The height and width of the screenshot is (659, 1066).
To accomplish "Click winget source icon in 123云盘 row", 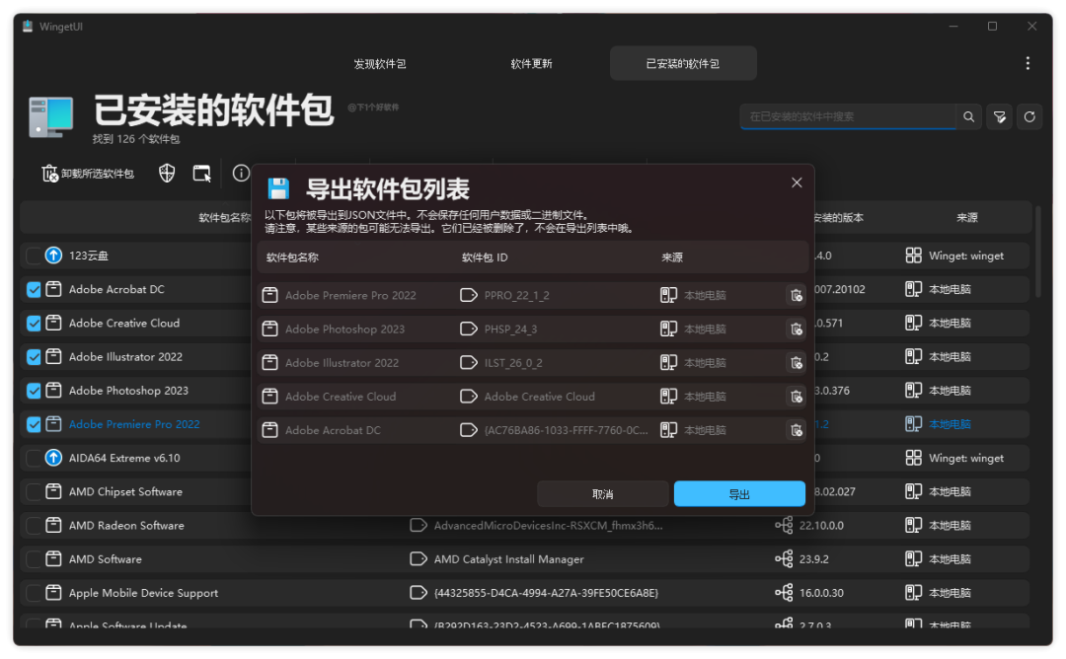I will point(914,256).
